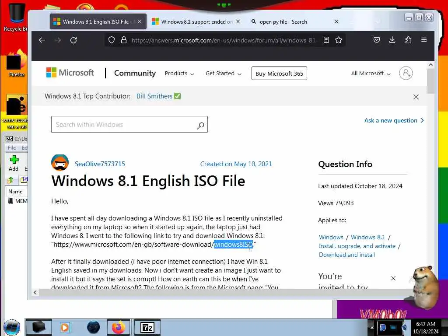Select the MEM item in 7-Zip list
Viewport: 448px width, 336px height.
point(17,201)
